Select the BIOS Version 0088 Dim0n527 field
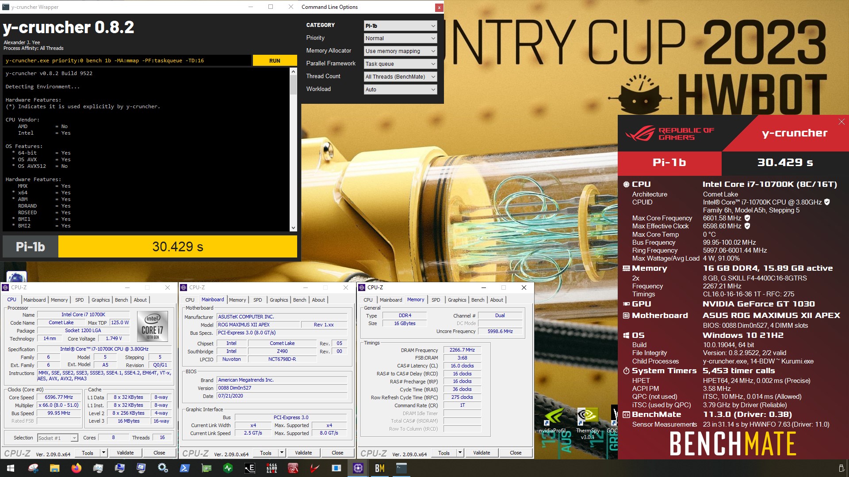Viewport: 849px width, 477px height. tap(282, 388)
